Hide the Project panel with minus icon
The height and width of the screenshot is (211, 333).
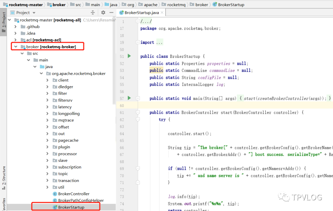click(x=111, y=13)
